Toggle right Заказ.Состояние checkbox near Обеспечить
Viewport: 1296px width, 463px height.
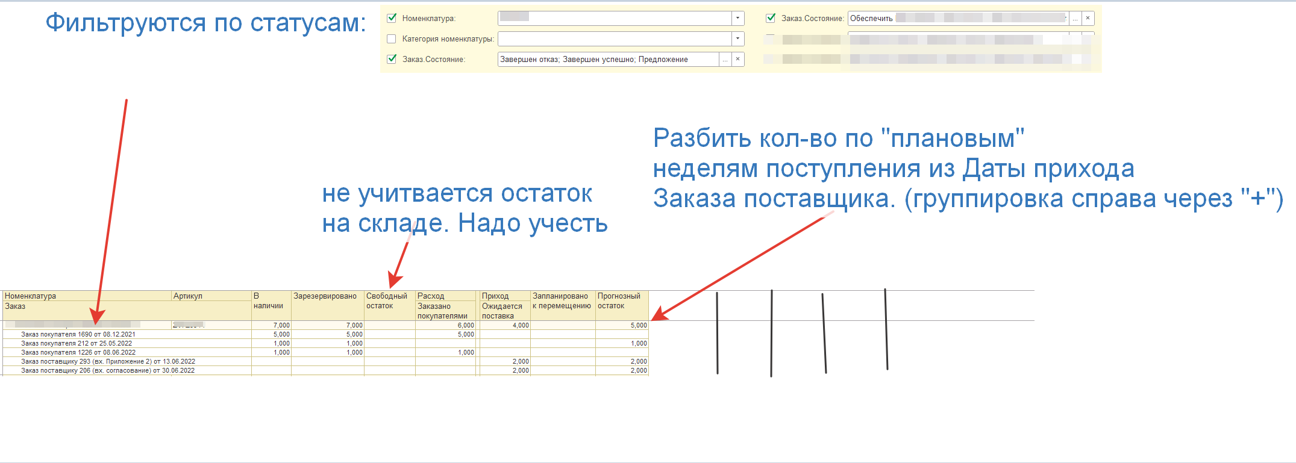pyautogui.click(x=771, y=18)
